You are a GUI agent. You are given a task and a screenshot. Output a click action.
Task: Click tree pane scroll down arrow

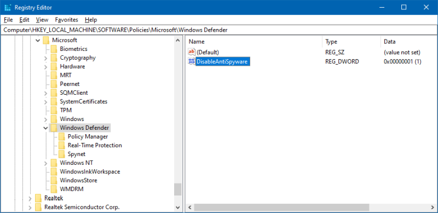click(x=177, y=207)
